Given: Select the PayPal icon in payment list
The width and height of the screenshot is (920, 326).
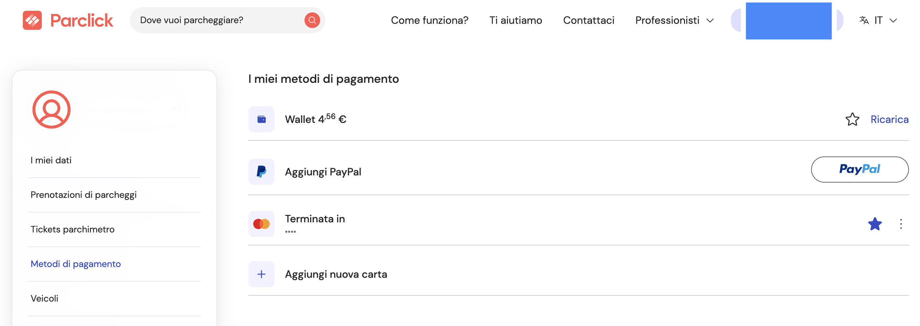Looking at the screenshot, I should (x=261, y=172).
